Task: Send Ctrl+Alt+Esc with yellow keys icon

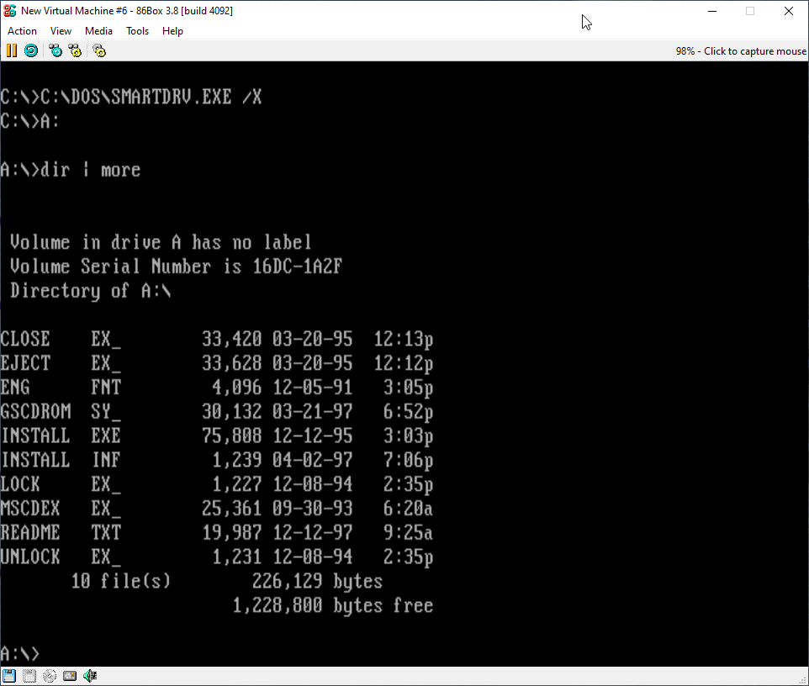Action: pos(76,50)
